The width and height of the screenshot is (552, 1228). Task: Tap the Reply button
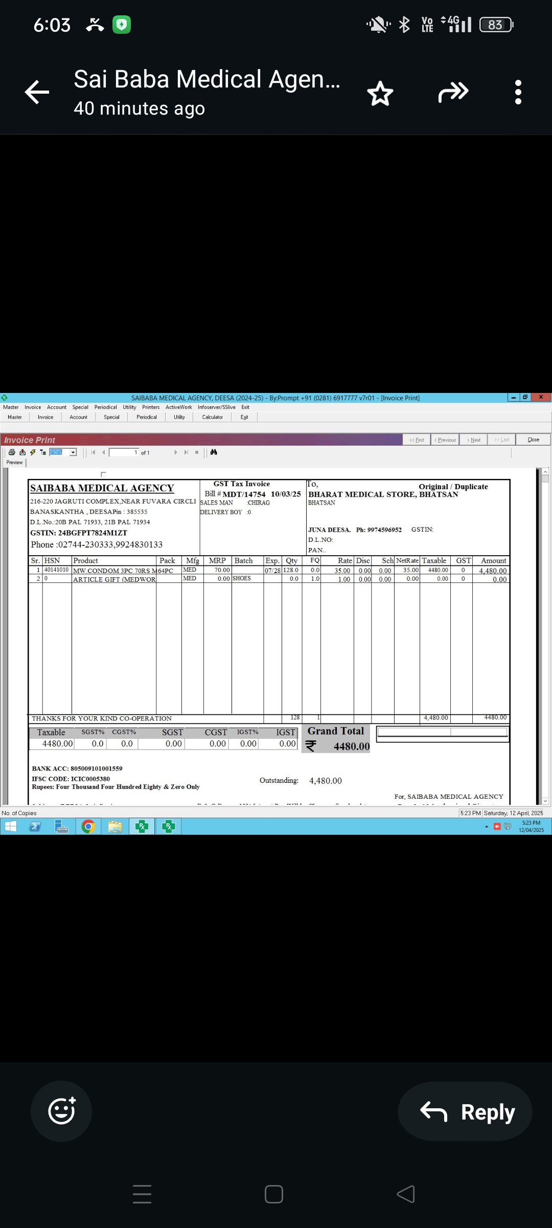[x=465, y=1111]
